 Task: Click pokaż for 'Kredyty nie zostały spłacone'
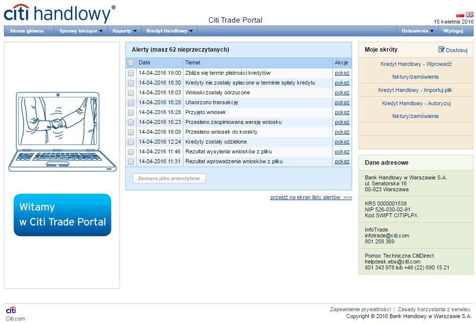click(342, 83)
